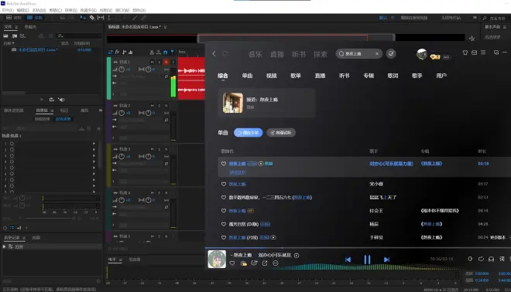Switch to the 媒体浏览器 panel tab

point(14,110)
